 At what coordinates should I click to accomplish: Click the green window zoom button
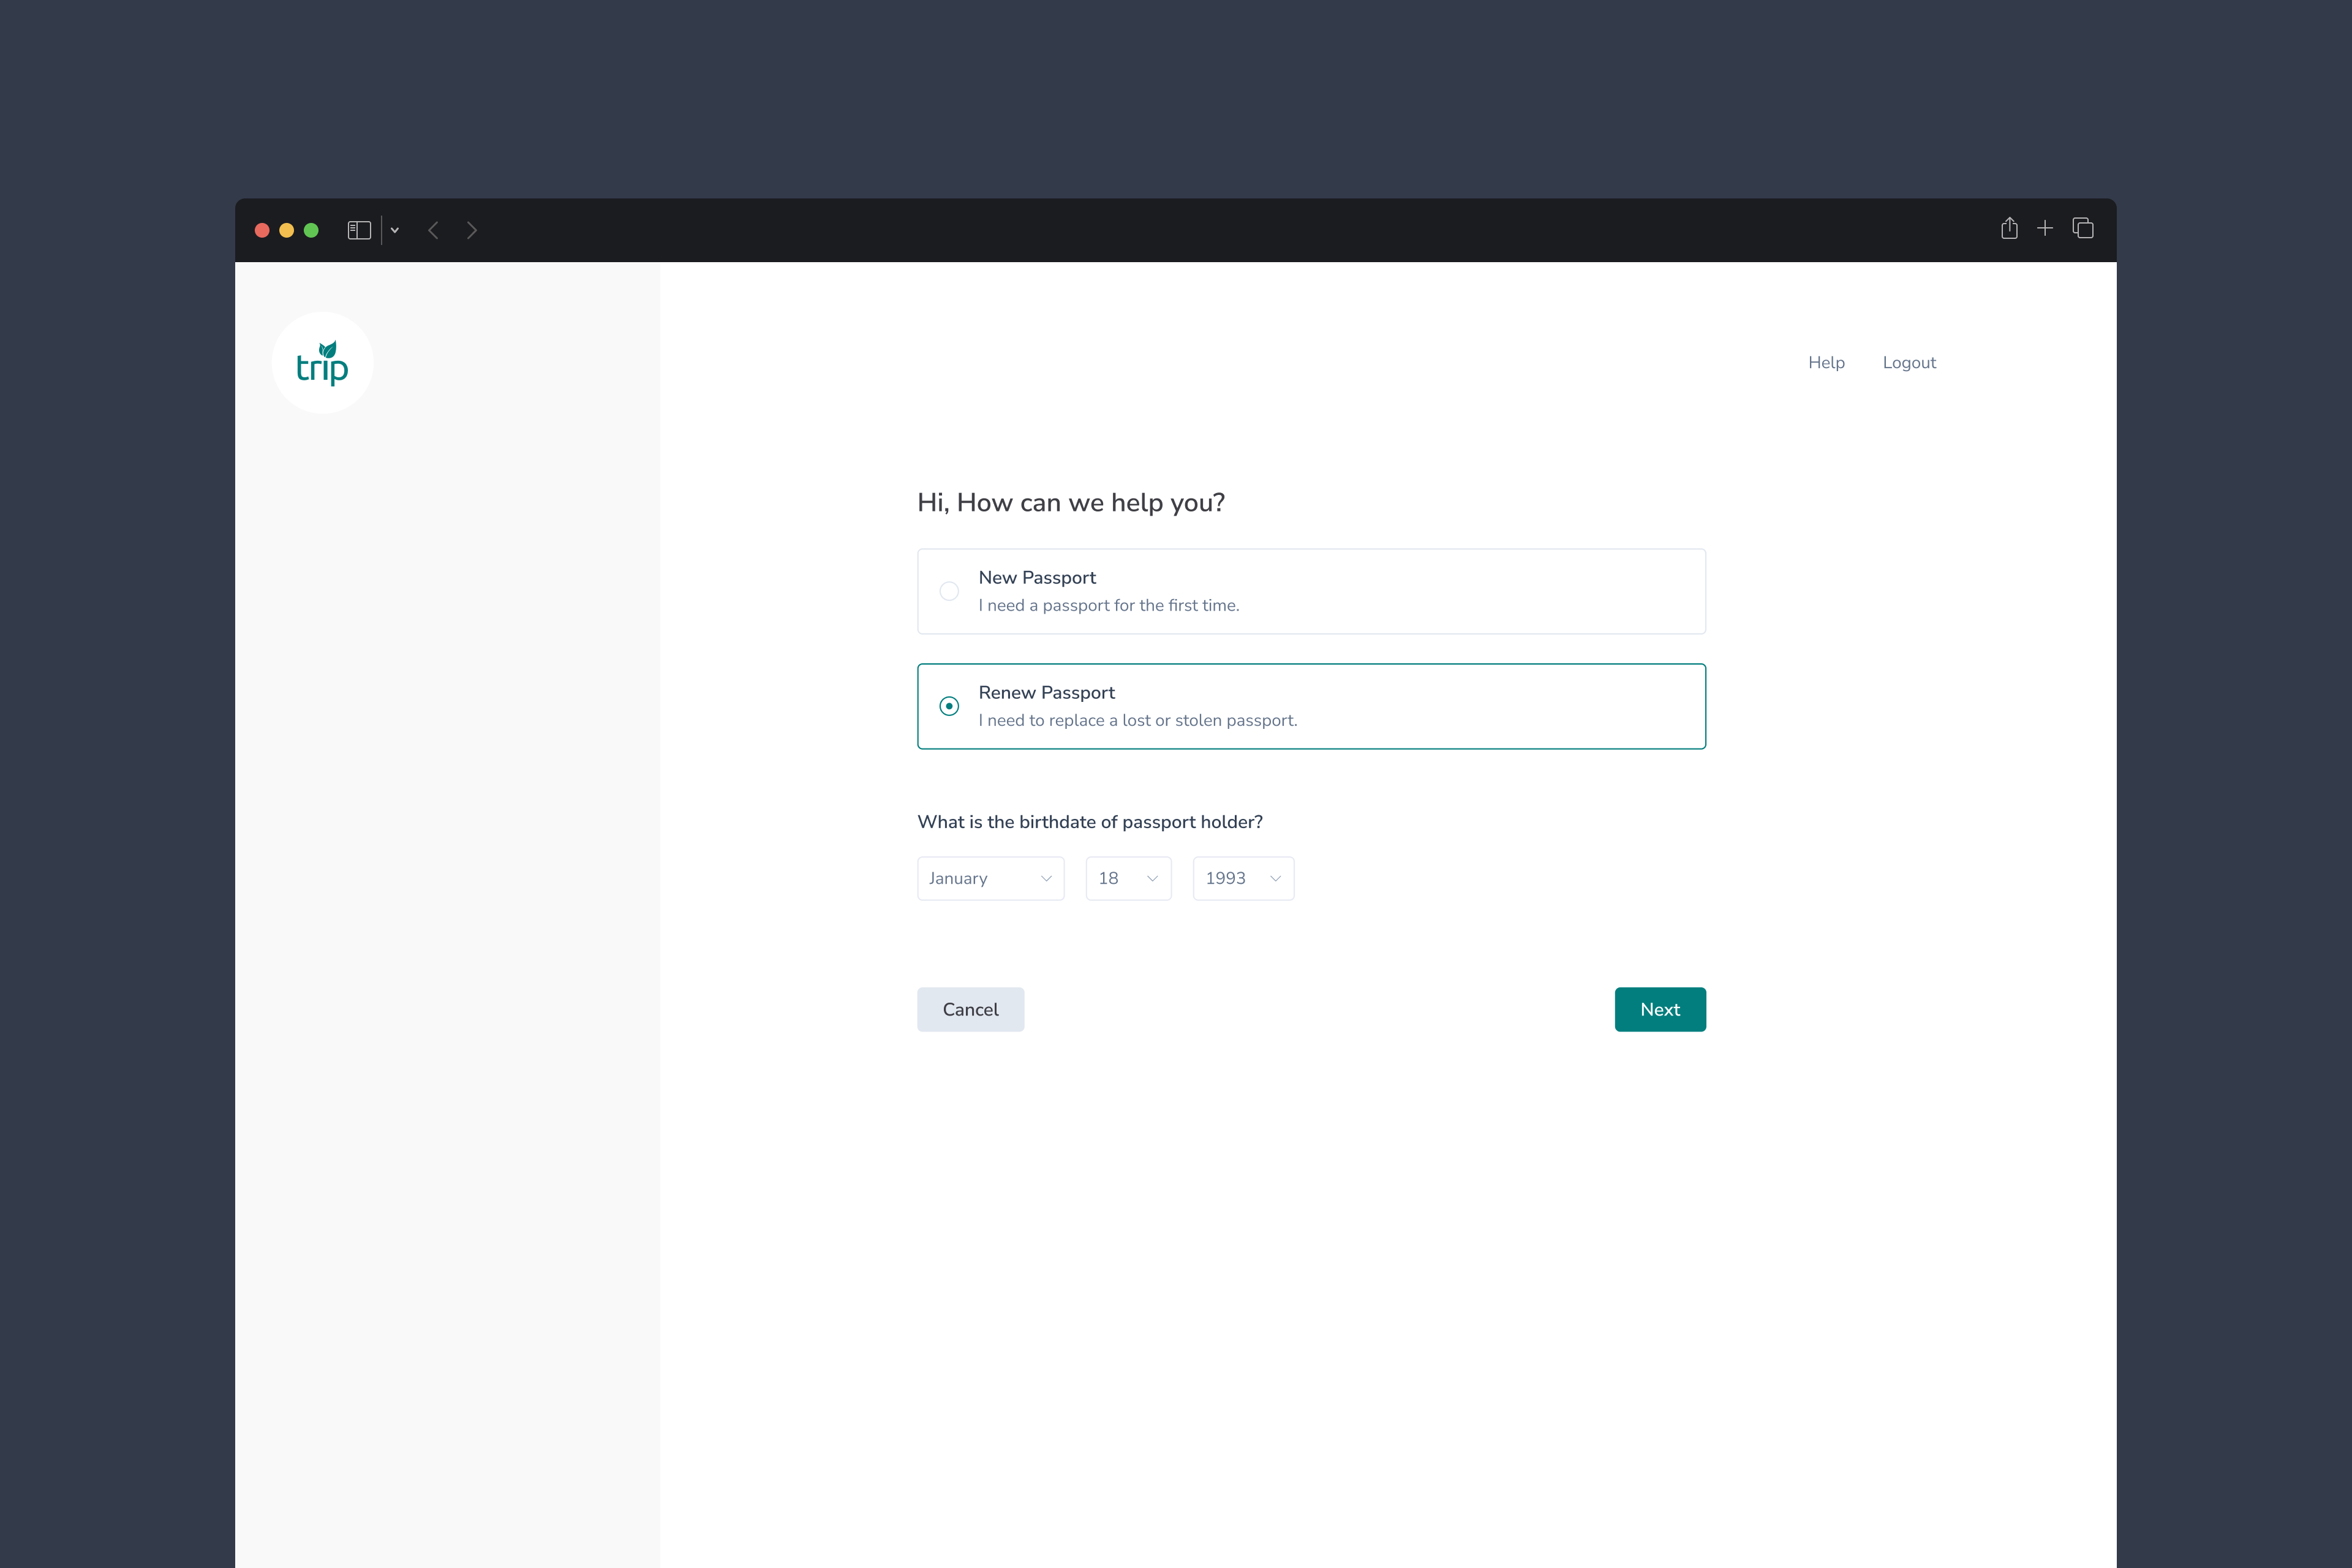[311, 230]
